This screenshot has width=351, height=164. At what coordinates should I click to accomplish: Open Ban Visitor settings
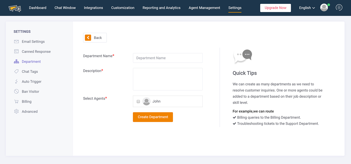(x=31, y=92)
